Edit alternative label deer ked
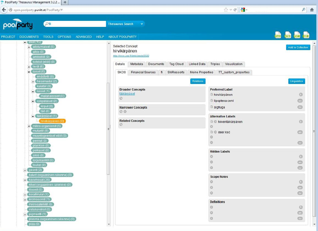Viewport: 318px width, 231px height. click(x=211, y=132)
